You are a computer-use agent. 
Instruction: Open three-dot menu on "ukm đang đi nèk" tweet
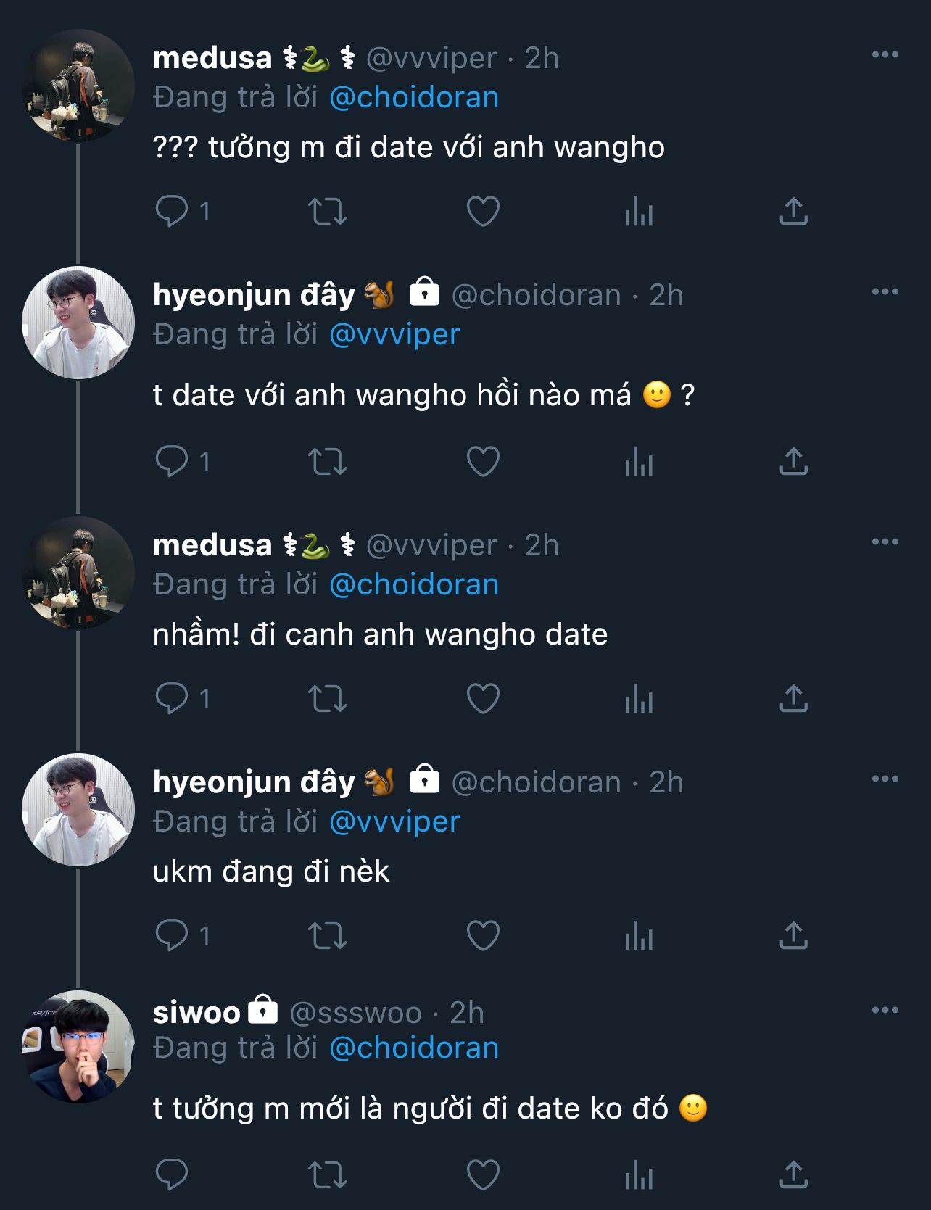(885, 779)
